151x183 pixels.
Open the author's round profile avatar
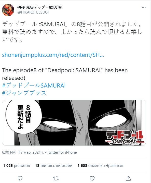pyautogui.click(x=8, y=10)
